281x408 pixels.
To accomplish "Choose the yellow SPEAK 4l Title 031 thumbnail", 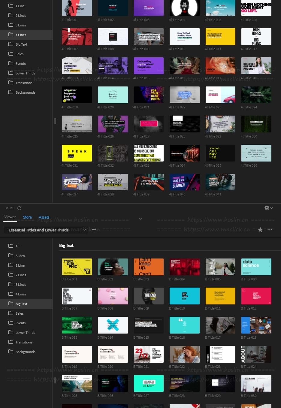I will [x=77, y=153].
